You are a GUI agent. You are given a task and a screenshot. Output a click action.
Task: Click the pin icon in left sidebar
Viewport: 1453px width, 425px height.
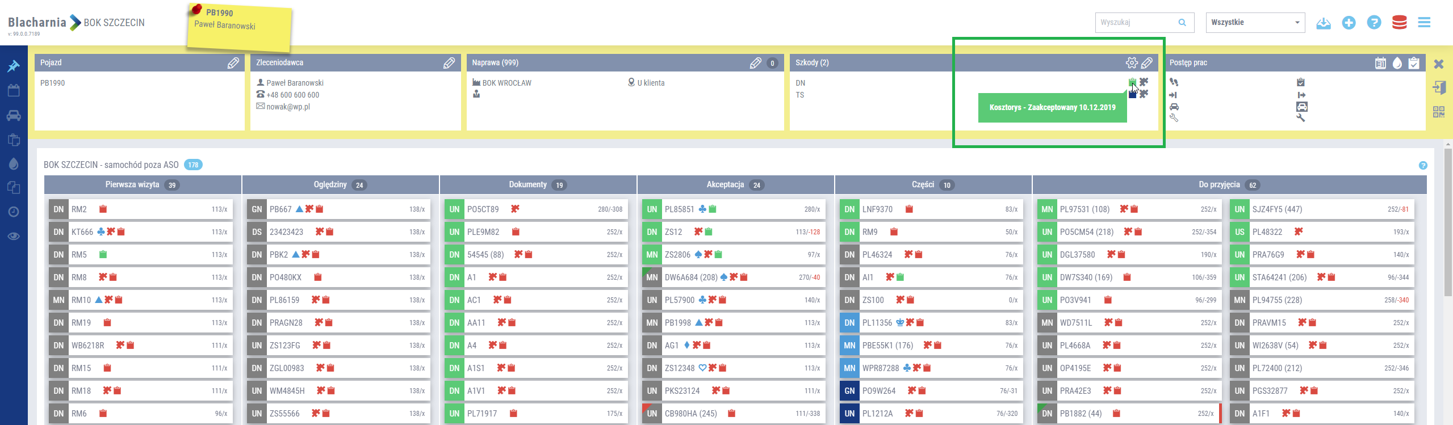pyautogui.click(x=14, y=66)
